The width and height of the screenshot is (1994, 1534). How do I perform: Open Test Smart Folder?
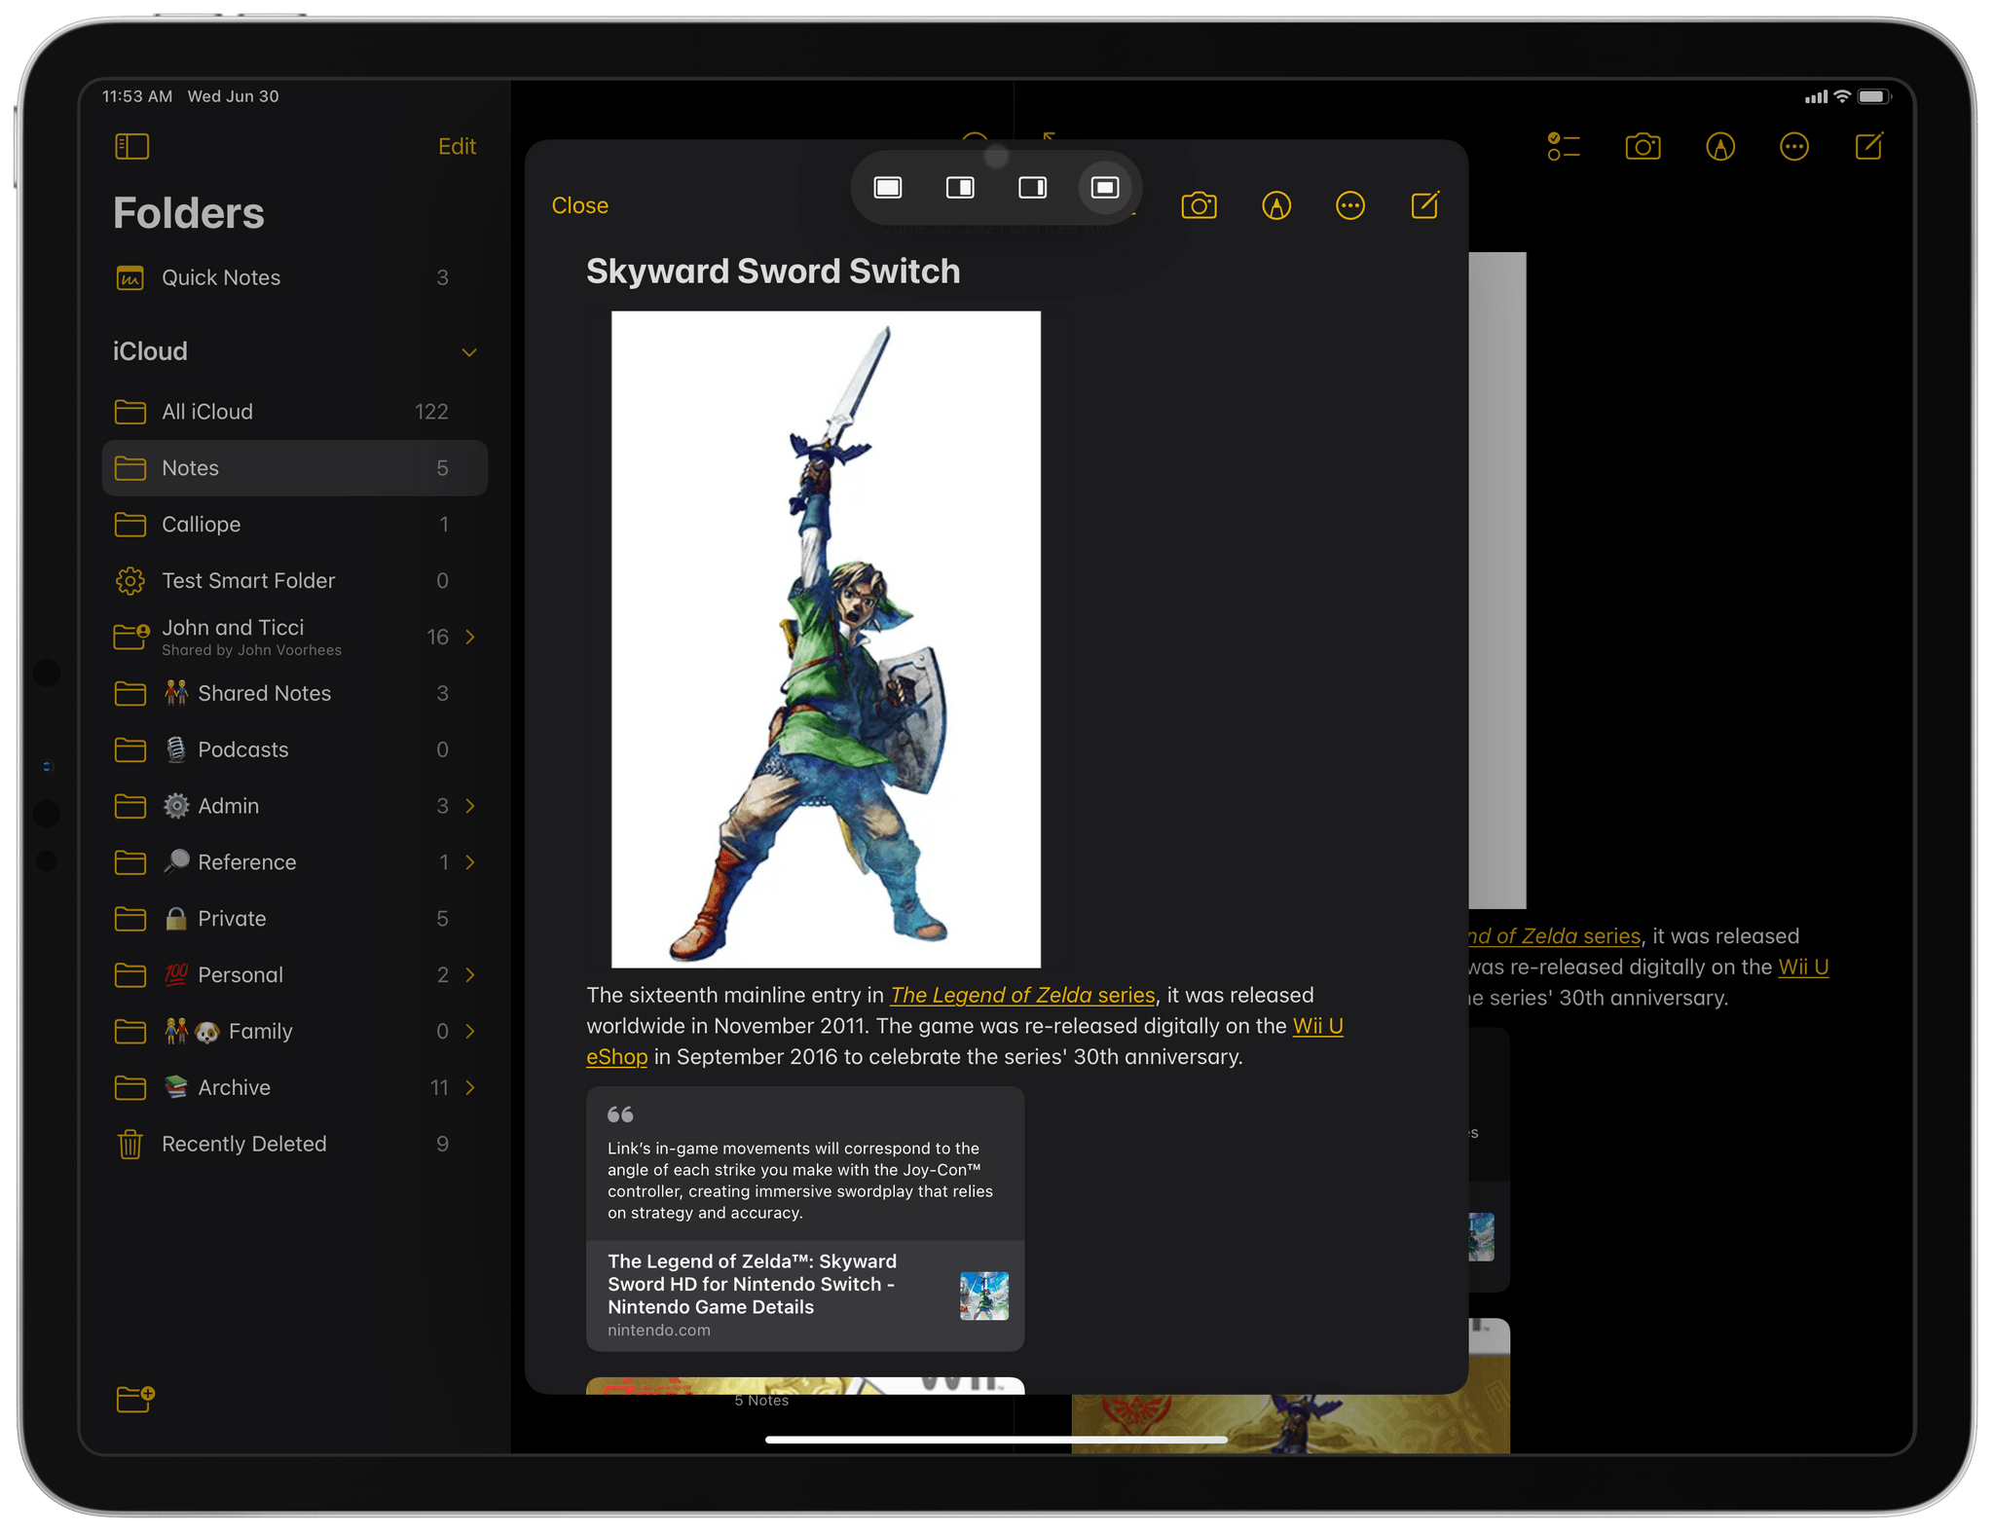(294, 581)
